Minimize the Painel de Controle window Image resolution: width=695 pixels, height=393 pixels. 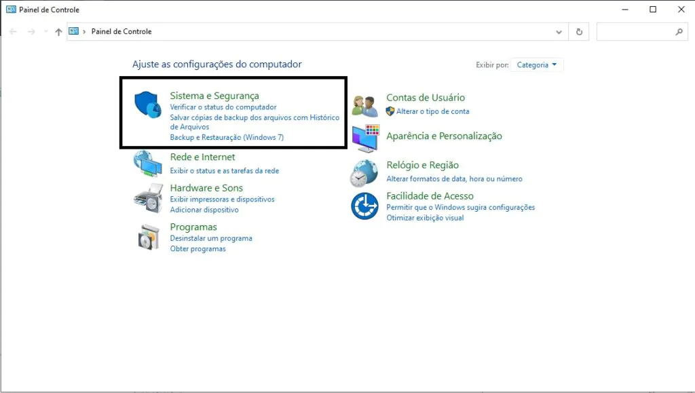click(x=625, y=10)
